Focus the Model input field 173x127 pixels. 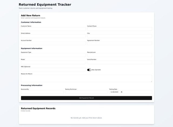pyautogui.click(x=53, y=62)
